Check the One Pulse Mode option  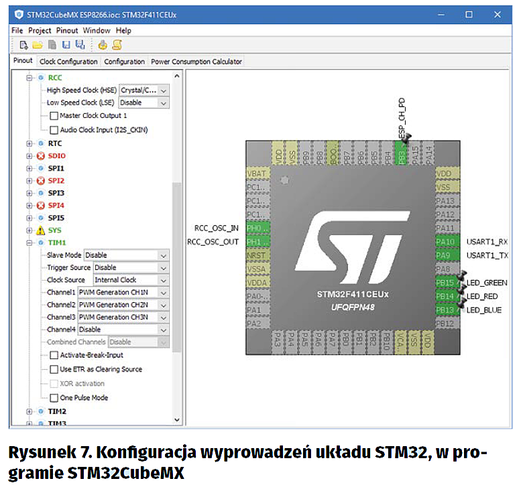tap(54, 398)
